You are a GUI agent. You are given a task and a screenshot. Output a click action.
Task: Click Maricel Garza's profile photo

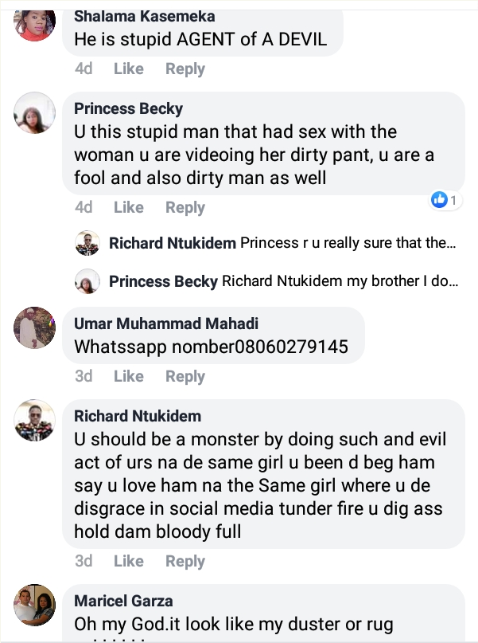[x=35, y=605]
